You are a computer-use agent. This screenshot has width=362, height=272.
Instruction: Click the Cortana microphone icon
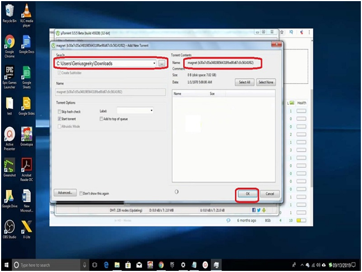(x=84, y=265)
